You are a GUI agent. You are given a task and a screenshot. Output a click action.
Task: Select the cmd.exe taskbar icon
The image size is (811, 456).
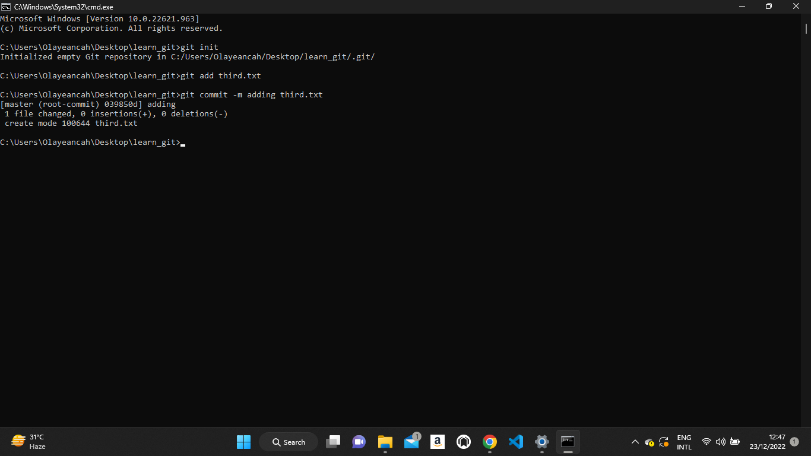click(568, 442)
